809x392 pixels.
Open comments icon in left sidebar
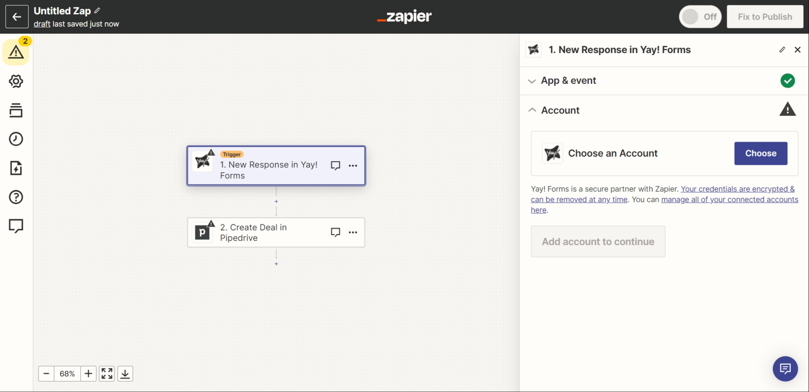pyautogui.click(x=16, y=226)
